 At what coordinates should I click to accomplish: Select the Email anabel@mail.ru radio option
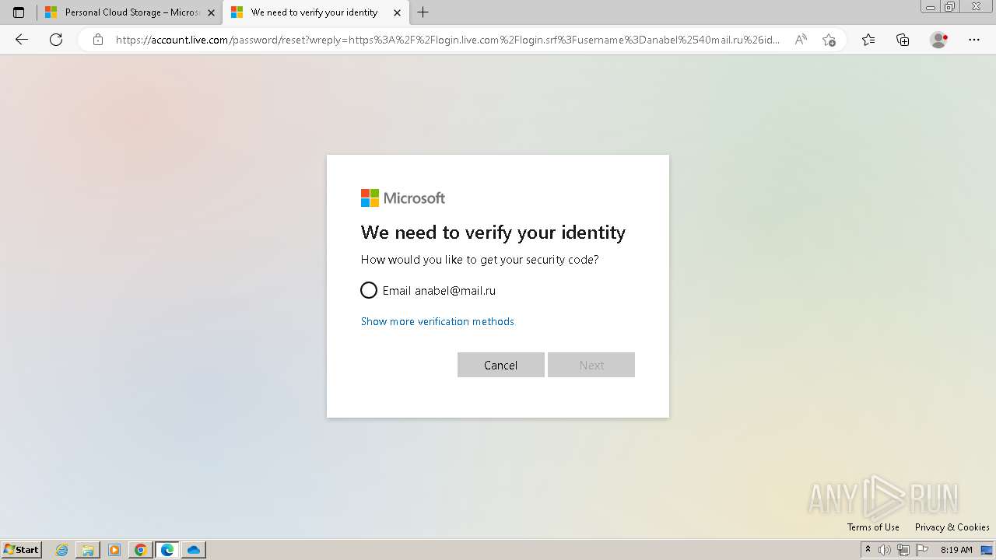369,290
